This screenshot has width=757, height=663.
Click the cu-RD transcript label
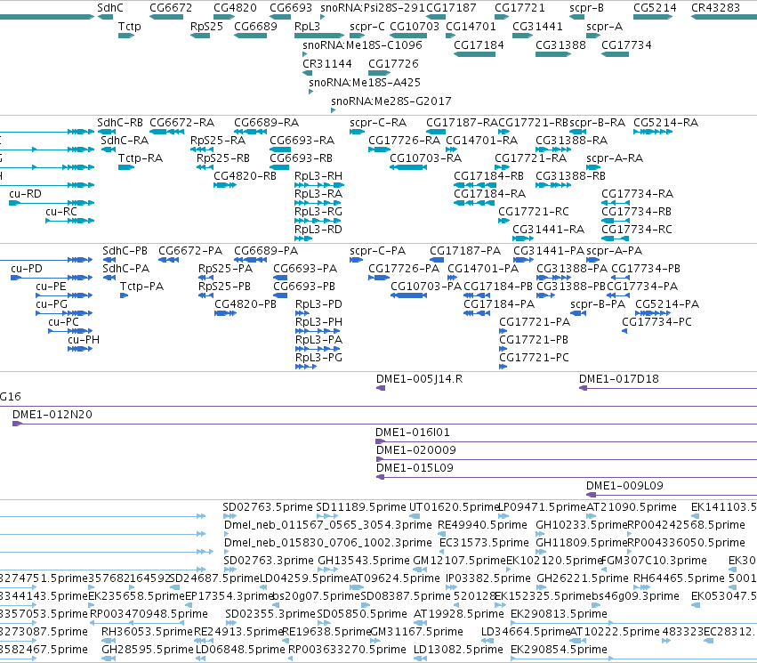(26, 194)
